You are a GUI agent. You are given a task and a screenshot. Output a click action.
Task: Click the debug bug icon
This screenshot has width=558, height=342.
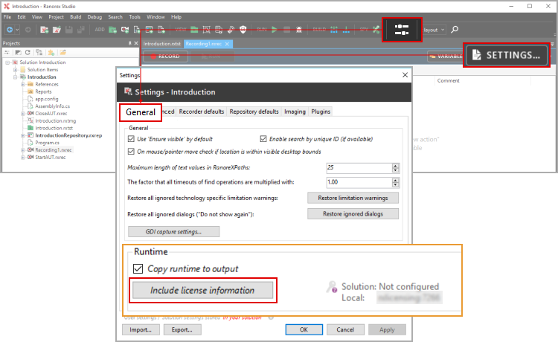[x=299, y=30]
